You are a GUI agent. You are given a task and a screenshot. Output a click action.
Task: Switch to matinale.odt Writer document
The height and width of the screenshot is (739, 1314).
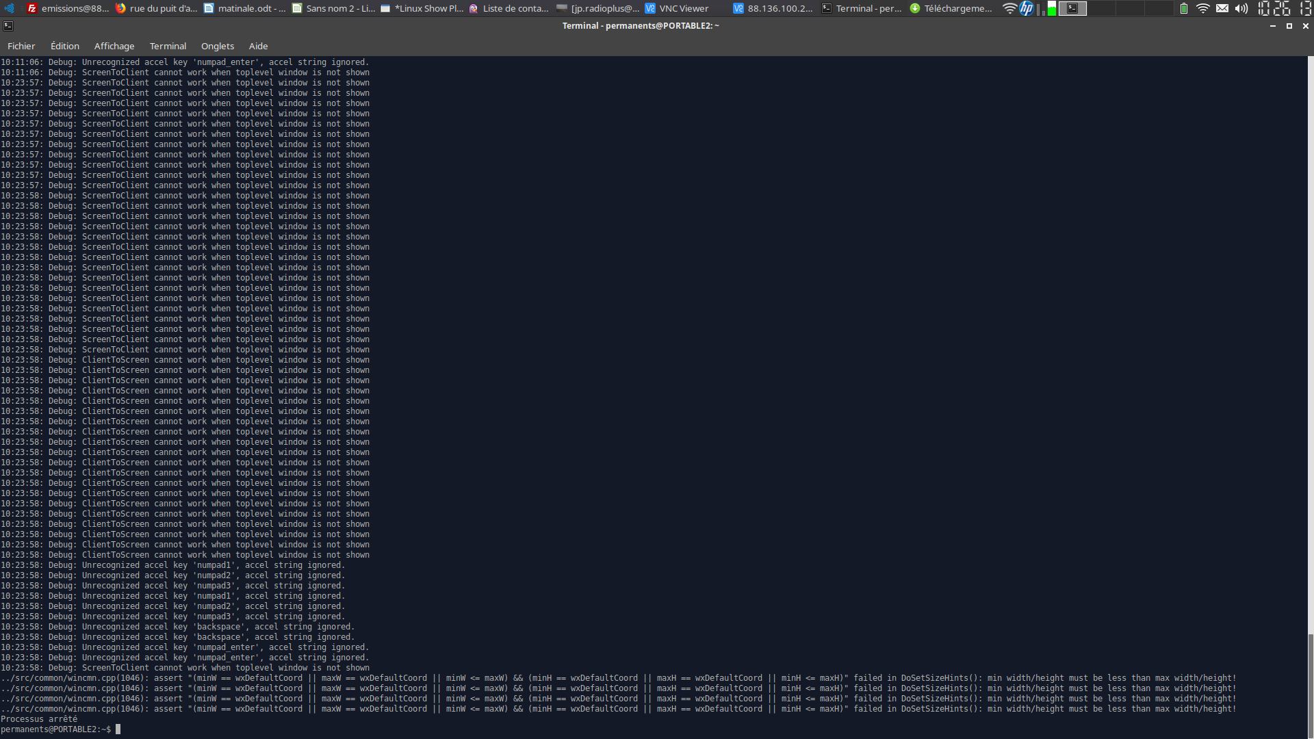[x=245, y=8]
